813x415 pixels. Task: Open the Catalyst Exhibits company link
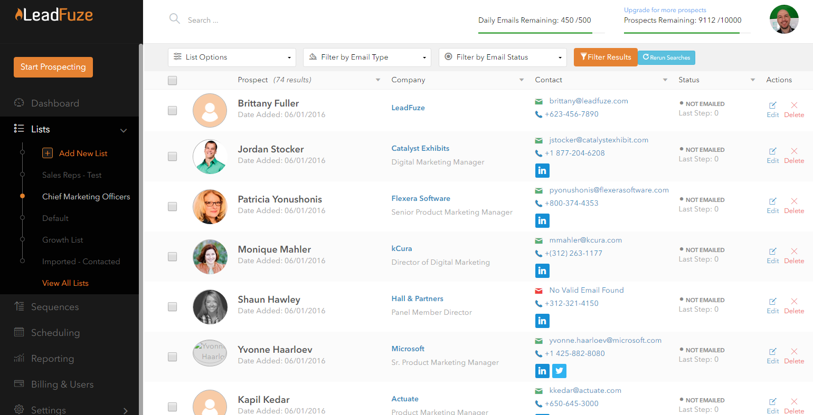point(420,148)
